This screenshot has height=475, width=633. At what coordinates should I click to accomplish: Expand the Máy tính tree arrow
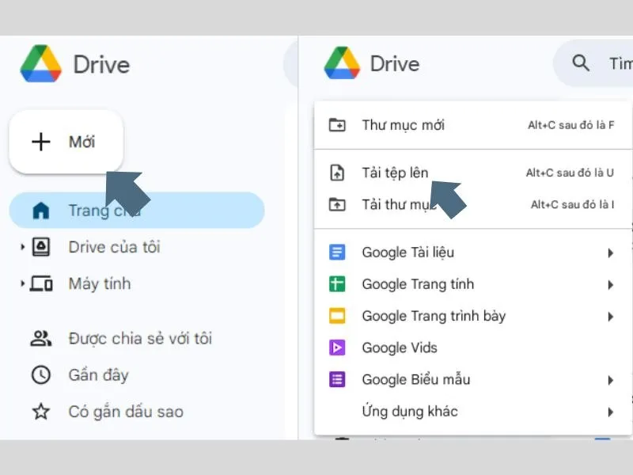[23, 283]
